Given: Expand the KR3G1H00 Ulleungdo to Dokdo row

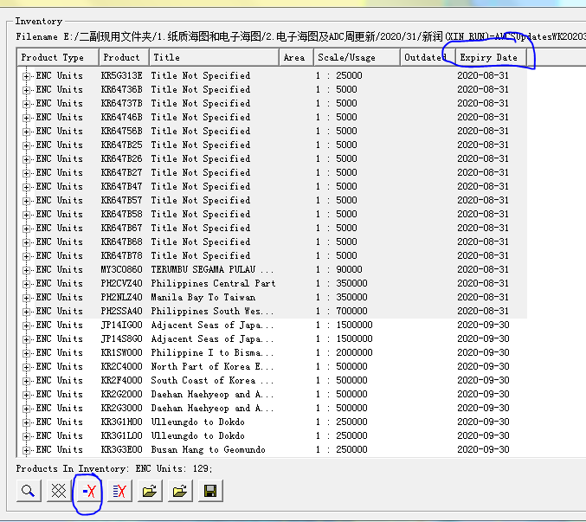Looking at the screenshot, I should point(26,422).
